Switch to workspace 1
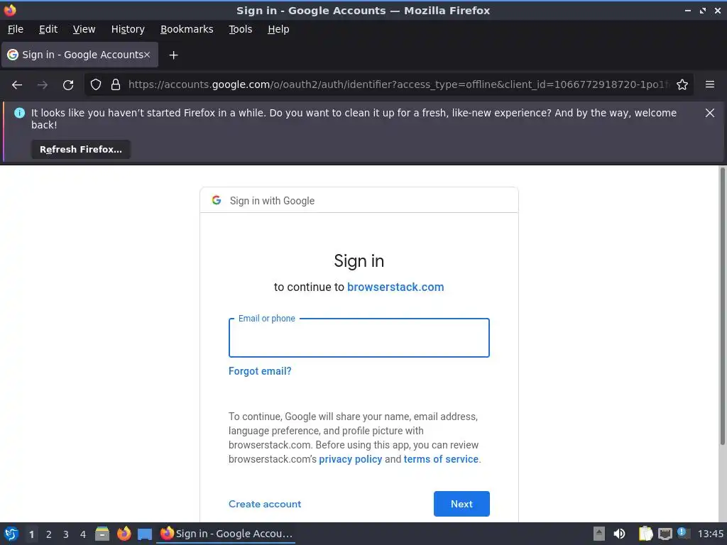727x545 pixels. pos(31,534)
